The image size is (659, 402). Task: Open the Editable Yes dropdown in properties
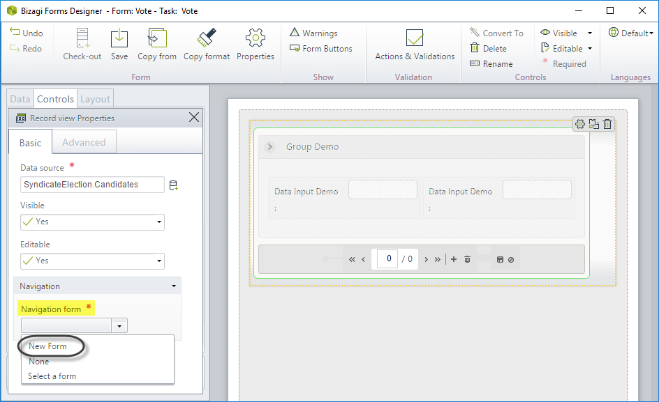pos(92,261)
